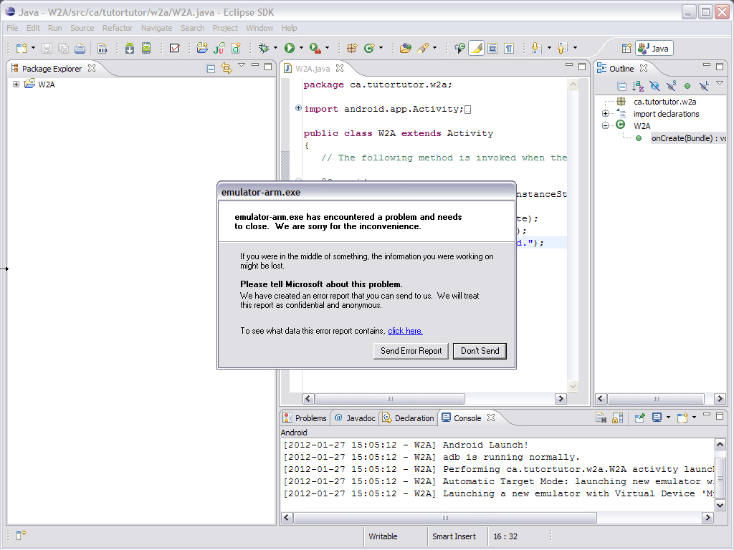Switch to the Javadoc tab
734x550 pixels.
coord(355,418)
